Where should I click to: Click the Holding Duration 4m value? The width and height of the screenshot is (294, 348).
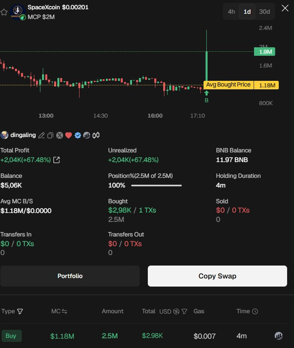pyautogui.click(x=220, y=185)
